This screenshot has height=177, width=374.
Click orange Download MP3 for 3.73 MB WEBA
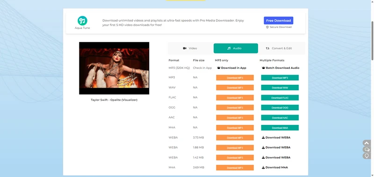click(235, 137)
